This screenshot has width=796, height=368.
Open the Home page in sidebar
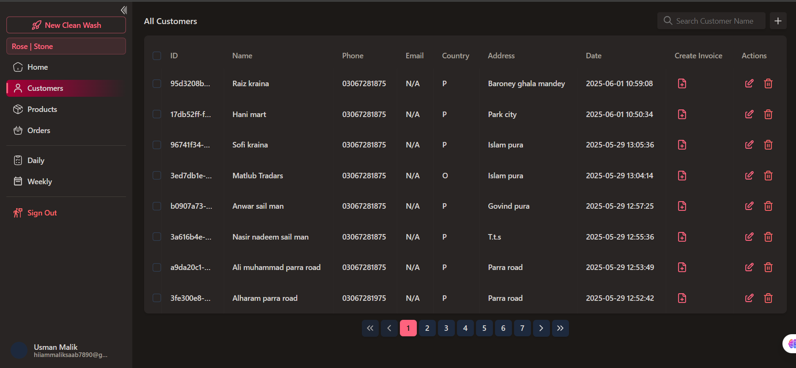tap(66, 67)
